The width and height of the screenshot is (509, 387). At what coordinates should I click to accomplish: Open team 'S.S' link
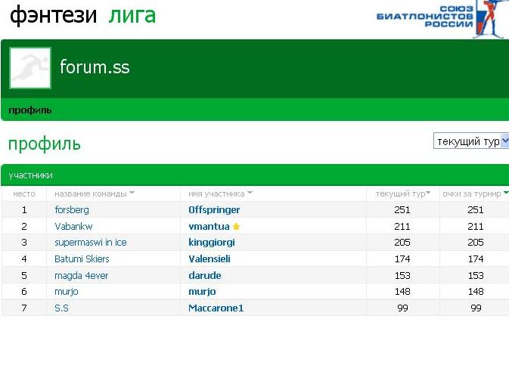61,308
